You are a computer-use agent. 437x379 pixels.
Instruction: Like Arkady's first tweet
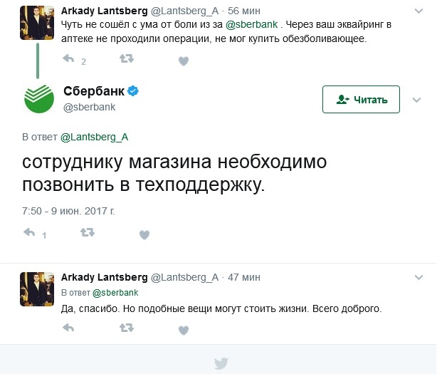pyautogui.click(x=183, y=61)
